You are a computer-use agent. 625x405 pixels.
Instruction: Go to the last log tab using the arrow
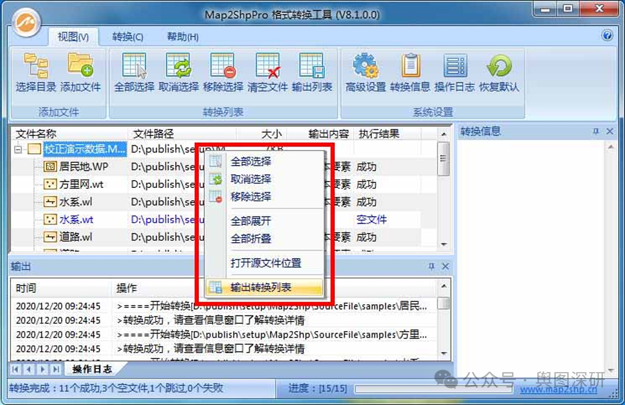(56, 369)
